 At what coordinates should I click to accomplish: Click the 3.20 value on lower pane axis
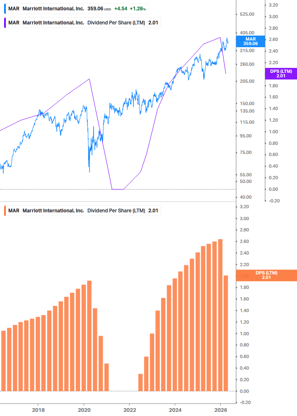(x=244, y=207)
